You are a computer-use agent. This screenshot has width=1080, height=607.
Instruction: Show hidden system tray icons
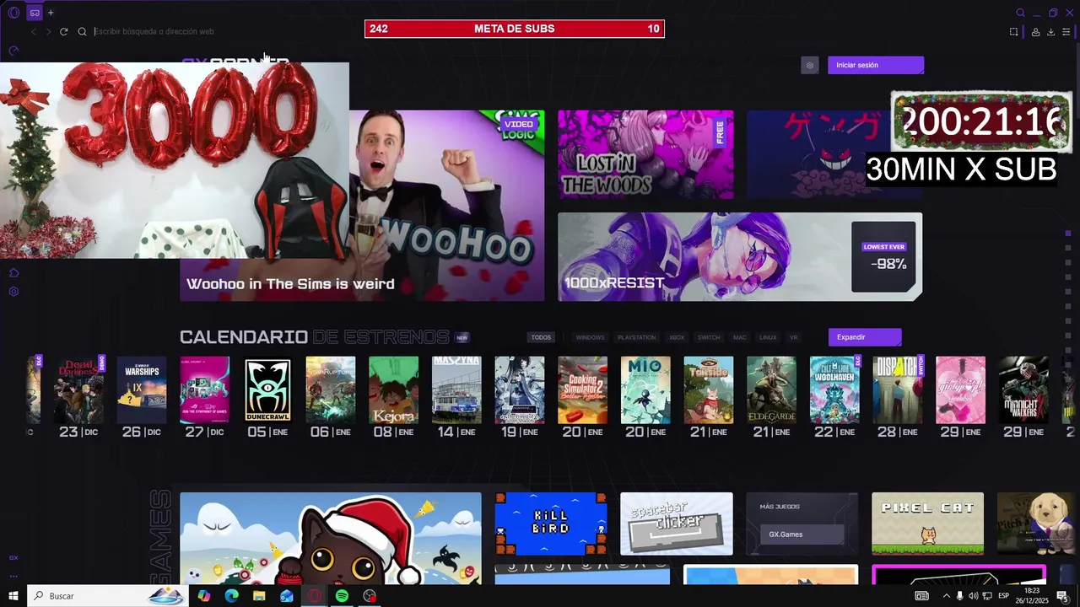click(946, 596)
